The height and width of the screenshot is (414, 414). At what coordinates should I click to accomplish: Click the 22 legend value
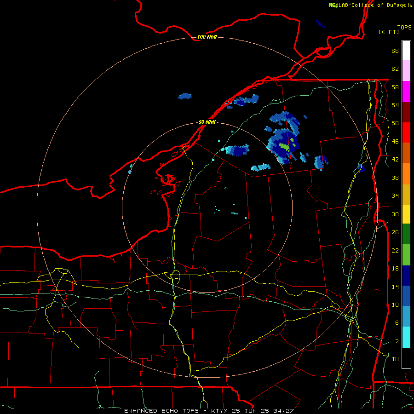395,250
